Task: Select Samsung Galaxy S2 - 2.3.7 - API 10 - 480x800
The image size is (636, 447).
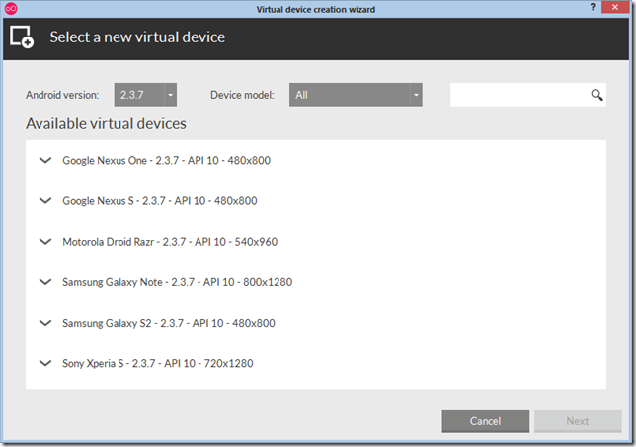Action: click(x=169, y=323)
